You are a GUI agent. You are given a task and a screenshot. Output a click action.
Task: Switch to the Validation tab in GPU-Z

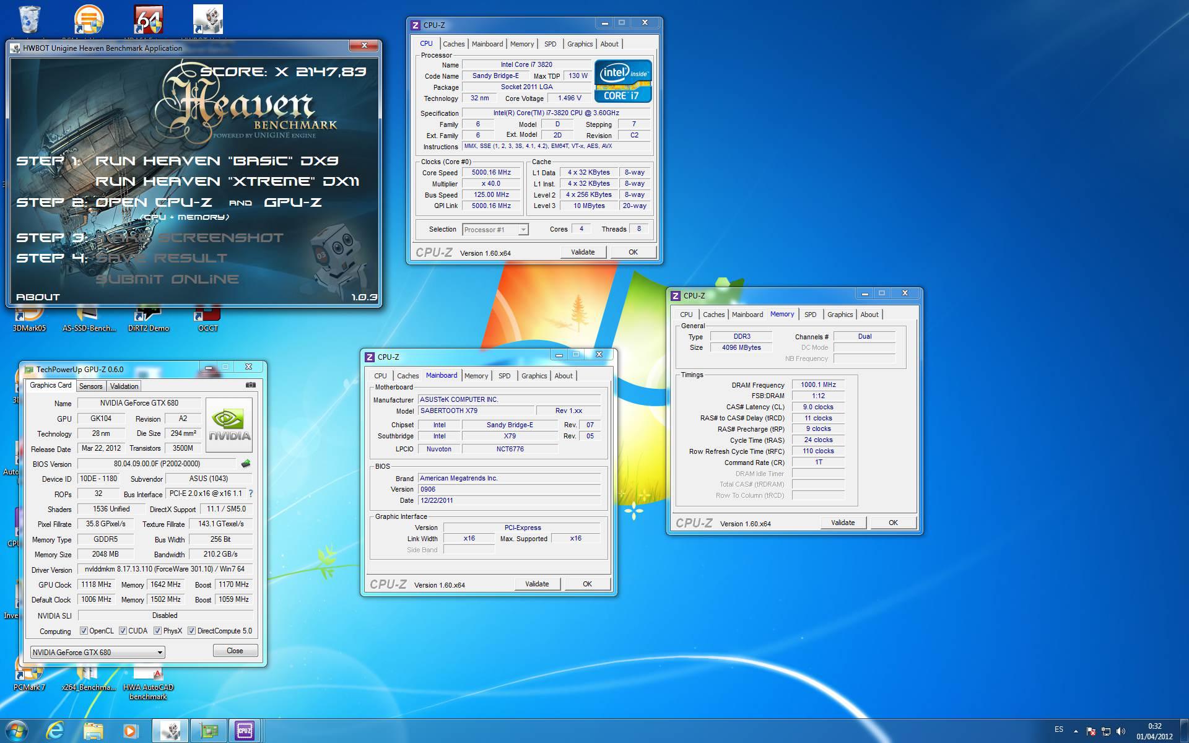click(x=124, y=386)
